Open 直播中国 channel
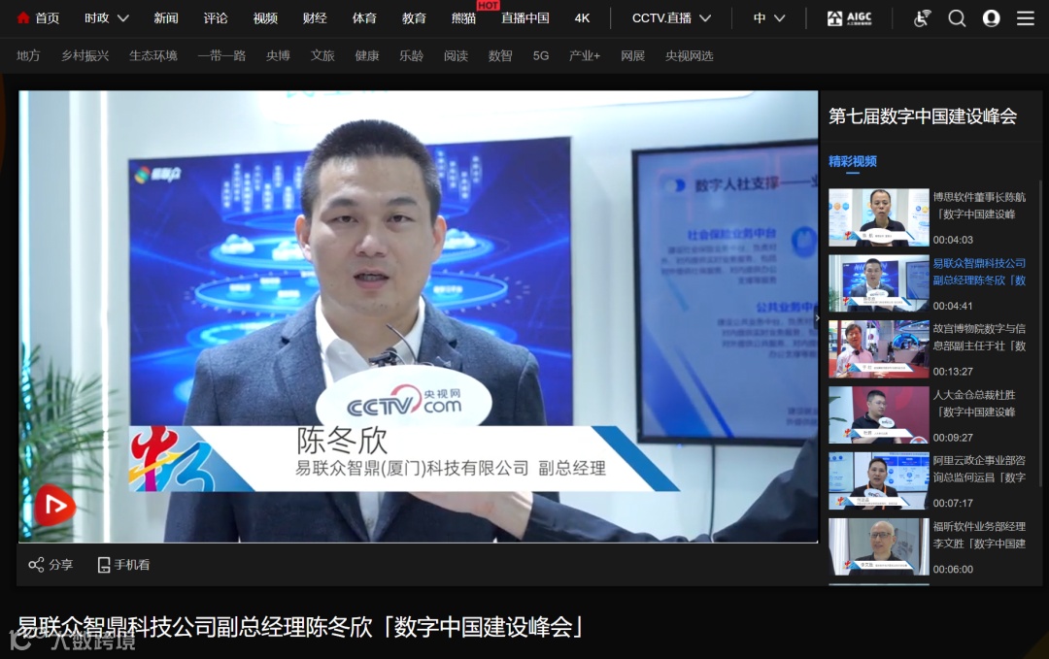 click(x=525, y=18)
